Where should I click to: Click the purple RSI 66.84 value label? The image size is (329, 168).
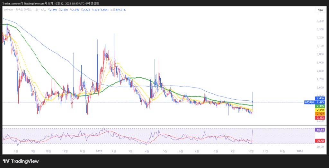pyautogui.click(x=320, y=130)
